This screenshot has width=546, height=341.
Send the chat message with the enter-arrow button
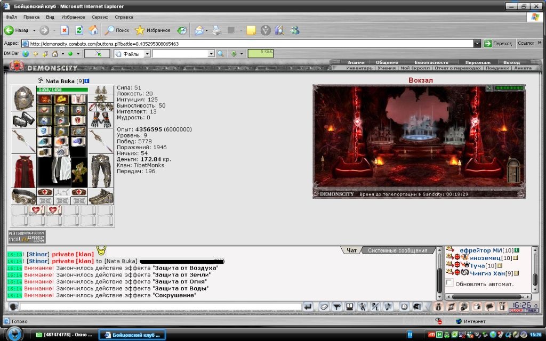point(308,307)
